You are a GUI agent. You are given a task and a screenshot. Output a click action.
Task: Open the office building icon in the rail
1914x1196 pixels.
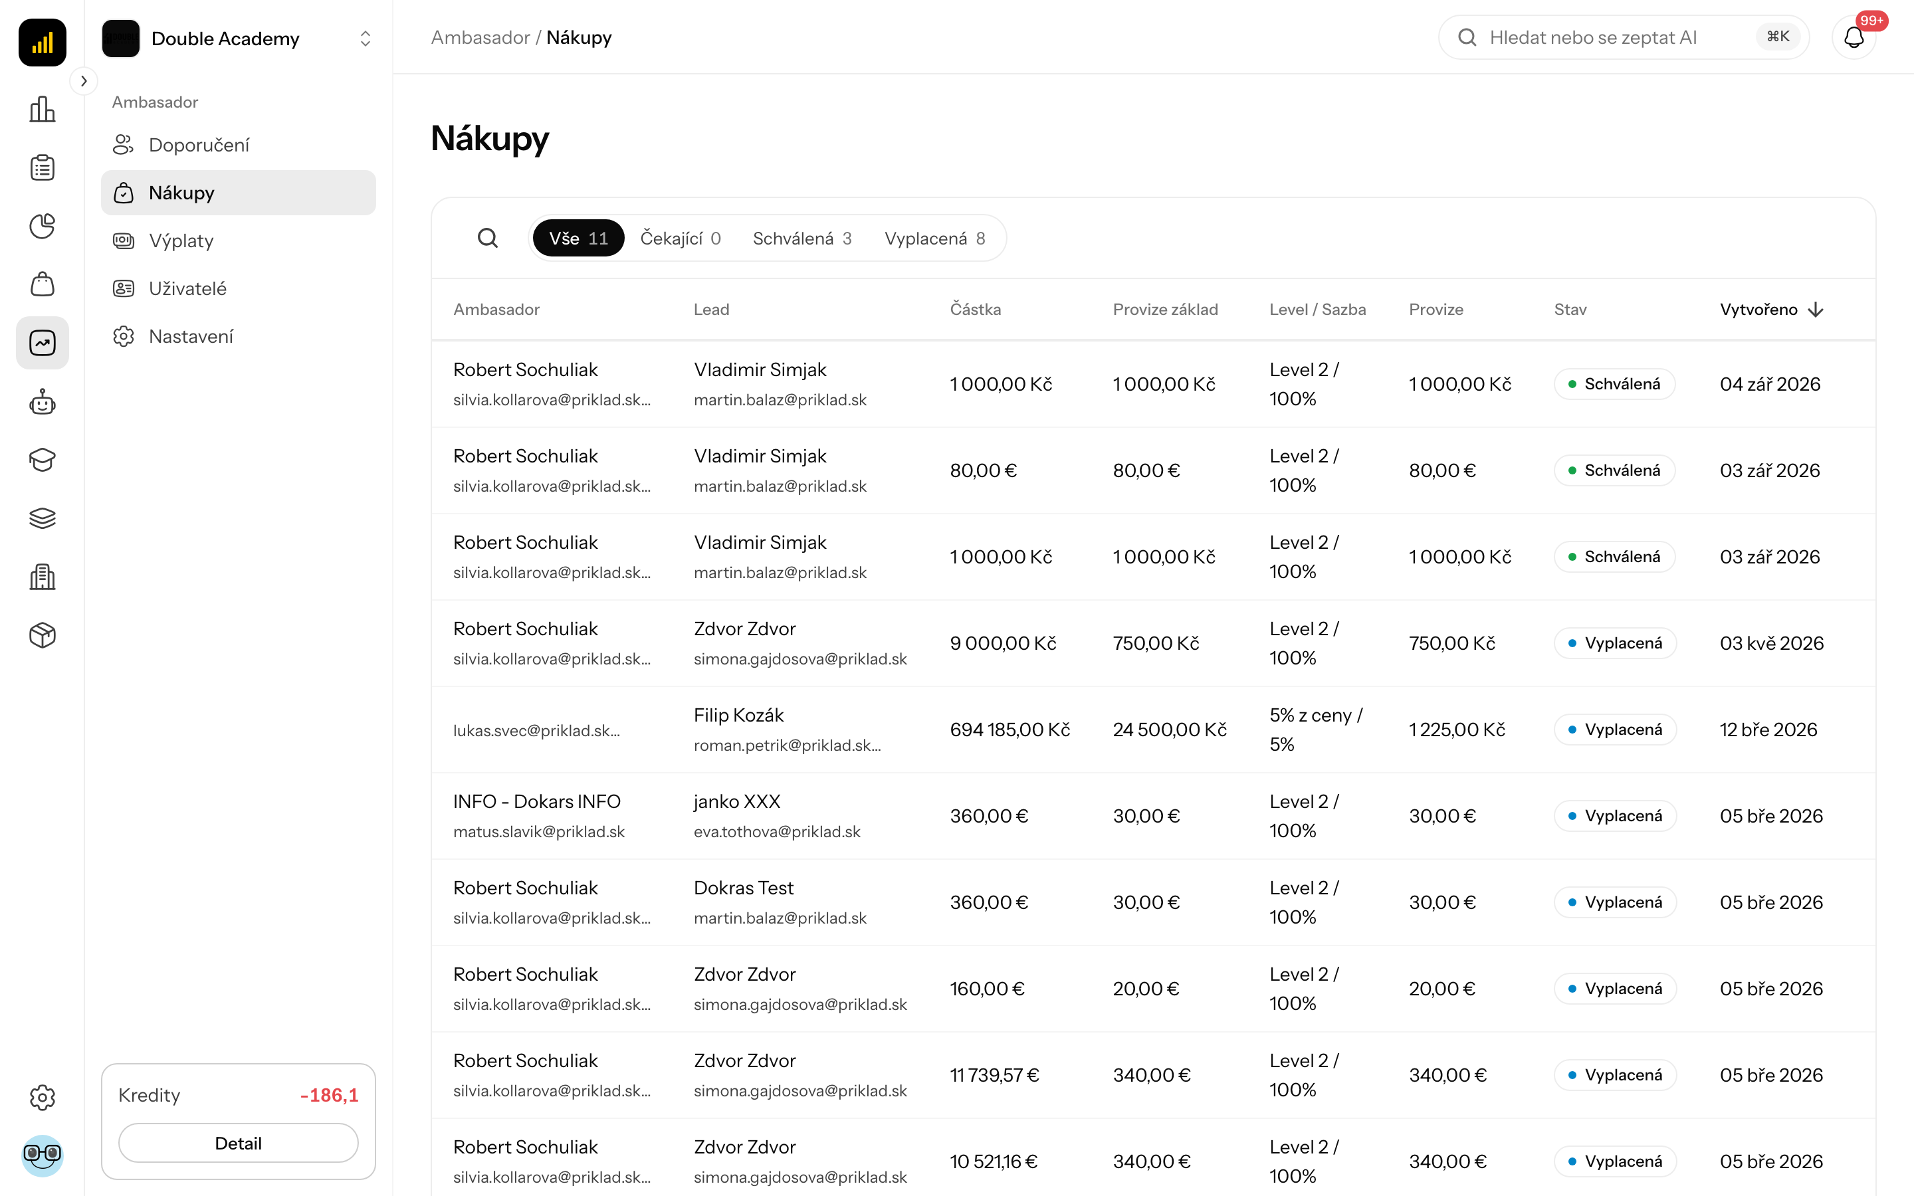(43, 577)
